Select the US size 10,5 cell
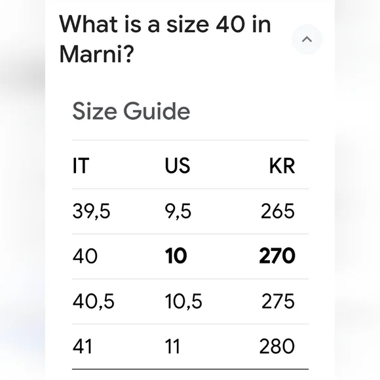The height and width of the screenshot is (380, 380). 183,301
